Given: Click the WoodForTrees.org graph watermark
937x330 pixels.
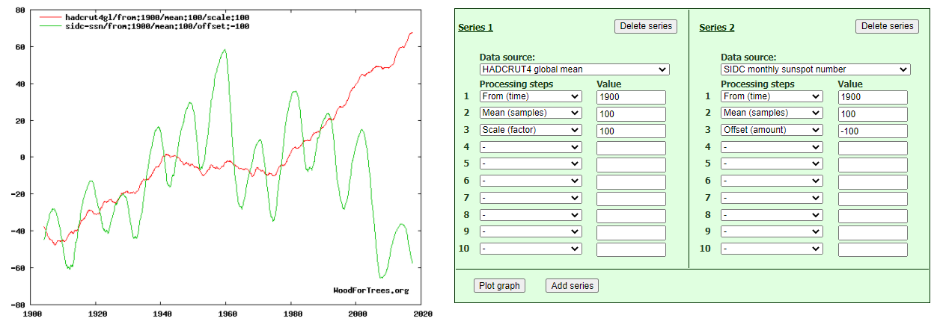Looking at the screenshot, I should pos(370,290).
